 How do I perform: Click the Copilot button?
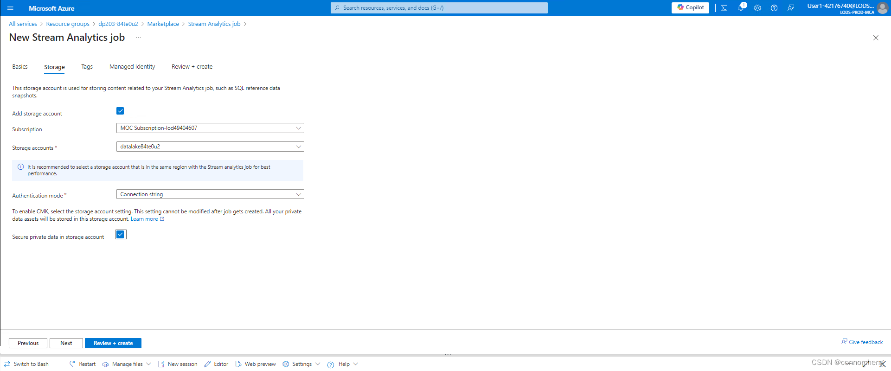pos(690,7)
